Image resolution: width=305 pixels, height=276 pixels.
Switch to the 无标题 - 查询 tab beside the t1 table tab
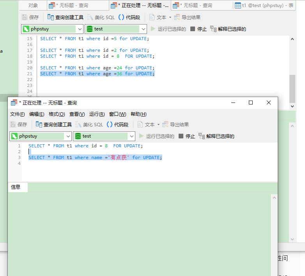pos(202,5)
